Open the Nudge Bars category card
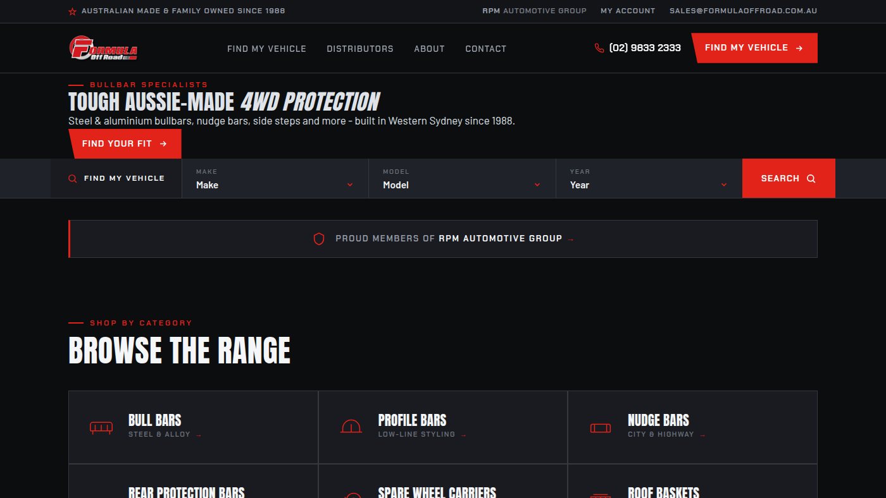Screen dimensions: 886x498 (692, 427)
